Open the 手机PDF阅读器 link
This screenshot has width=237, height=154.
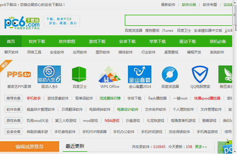point(94,132)
